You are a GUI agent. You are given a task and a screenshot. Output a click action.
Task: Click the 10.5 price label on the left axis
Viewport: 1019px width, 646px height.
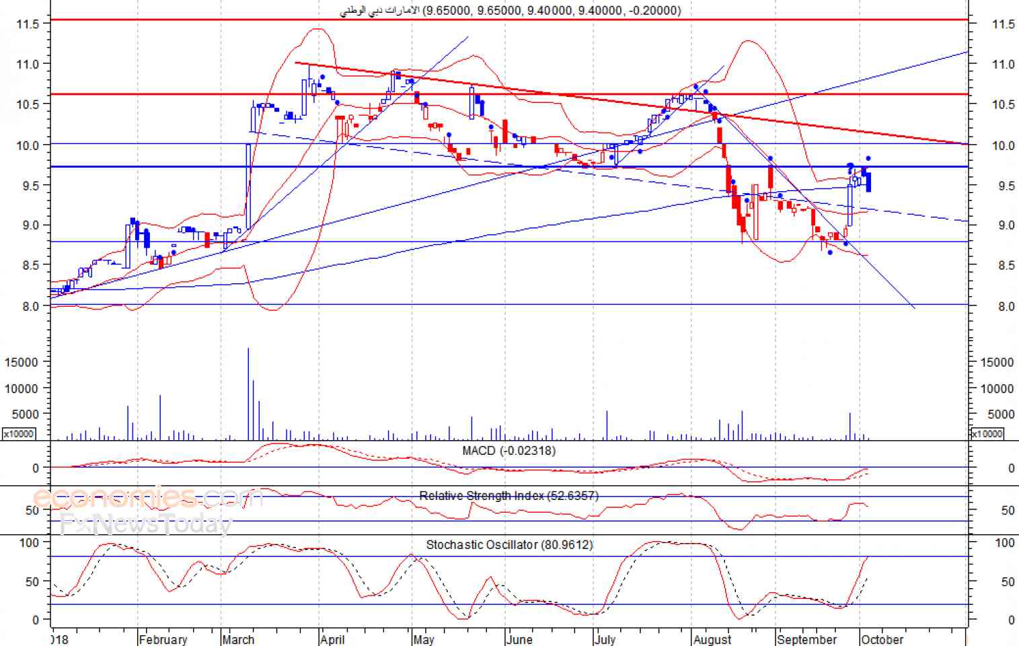28,104
